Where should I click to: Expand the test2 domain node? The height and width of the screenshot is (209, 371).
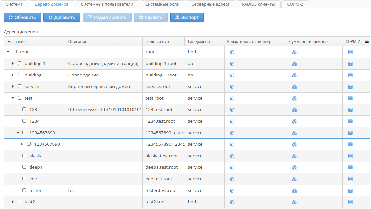13,202
